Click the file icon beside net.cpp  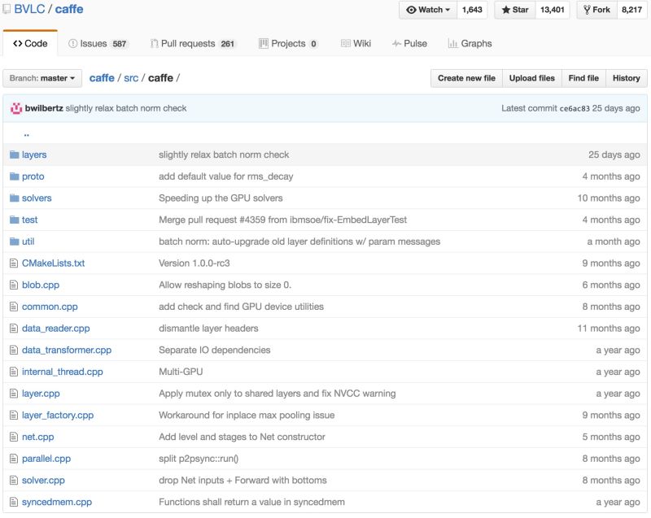click(14, 437)
